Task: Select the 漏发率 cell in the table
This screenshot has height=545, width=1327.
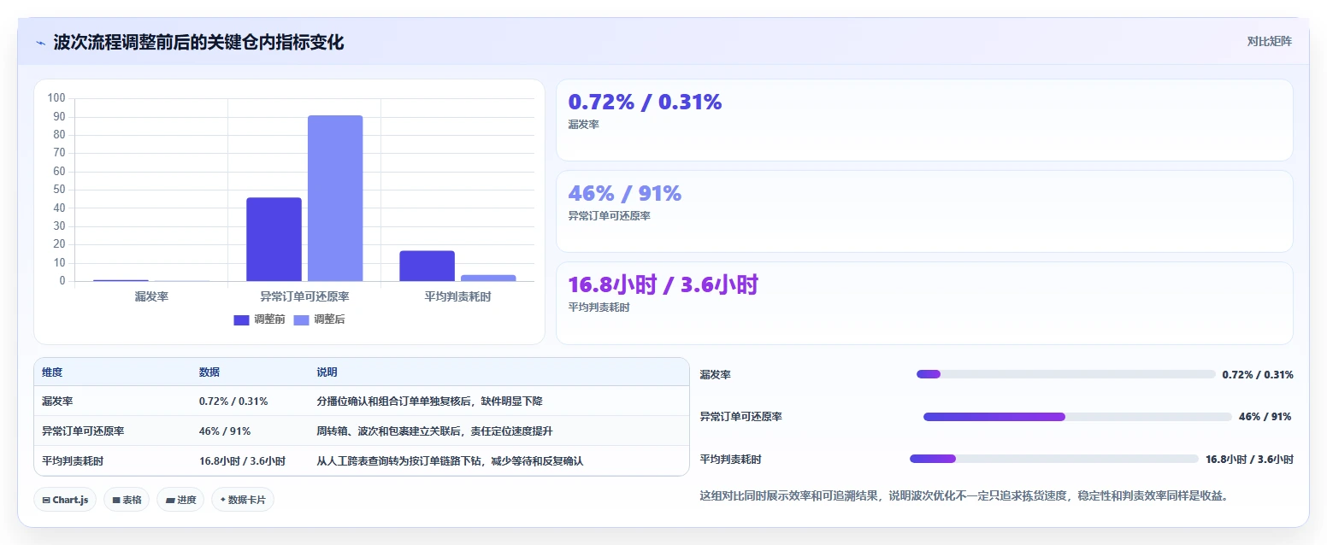Action: pos(57,401)
